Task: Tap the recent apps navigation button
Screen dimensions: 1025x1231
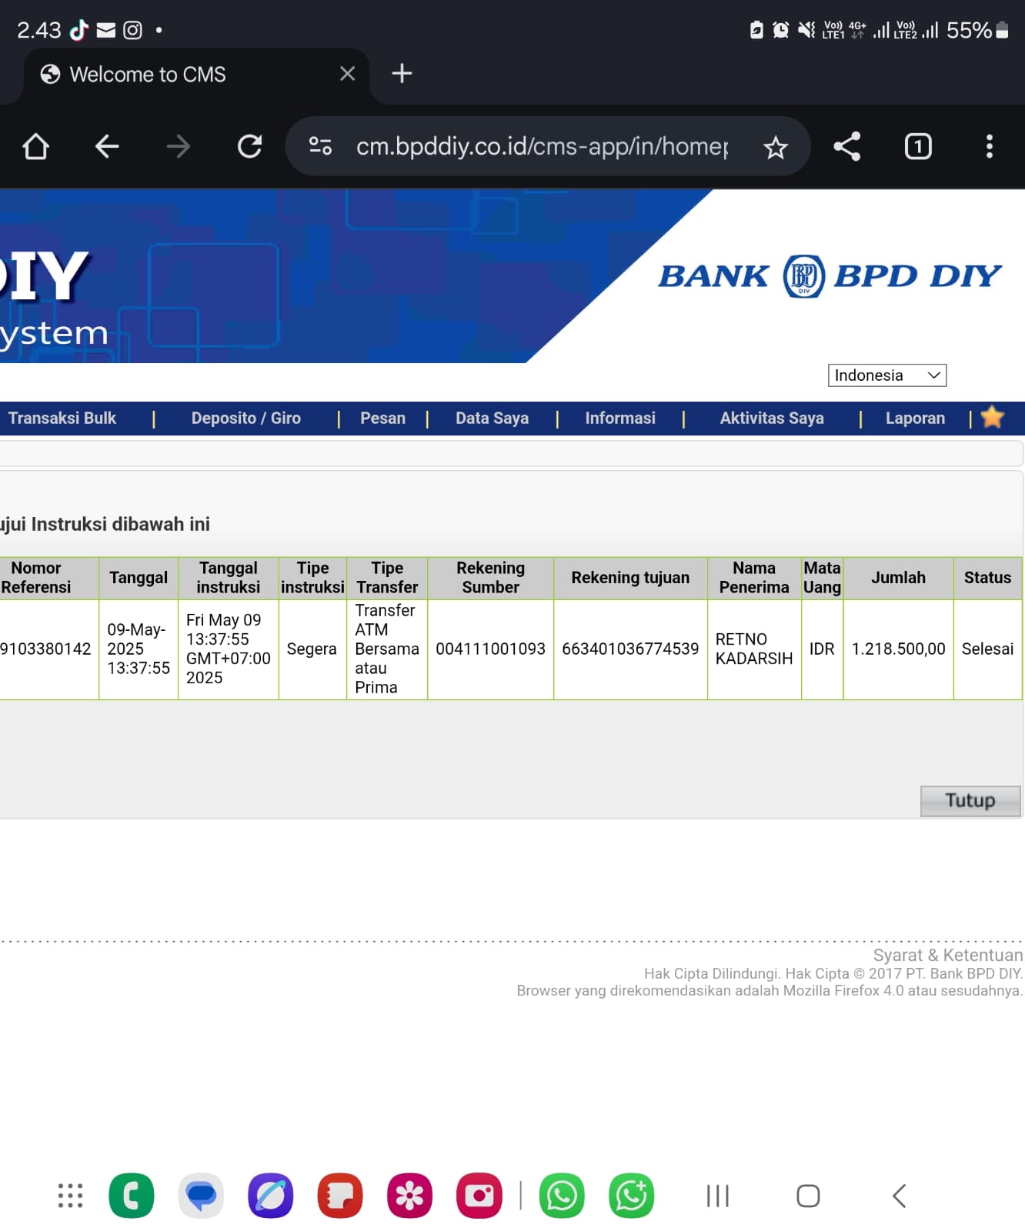Action: pyautogui.click(x=718, y=1196)
